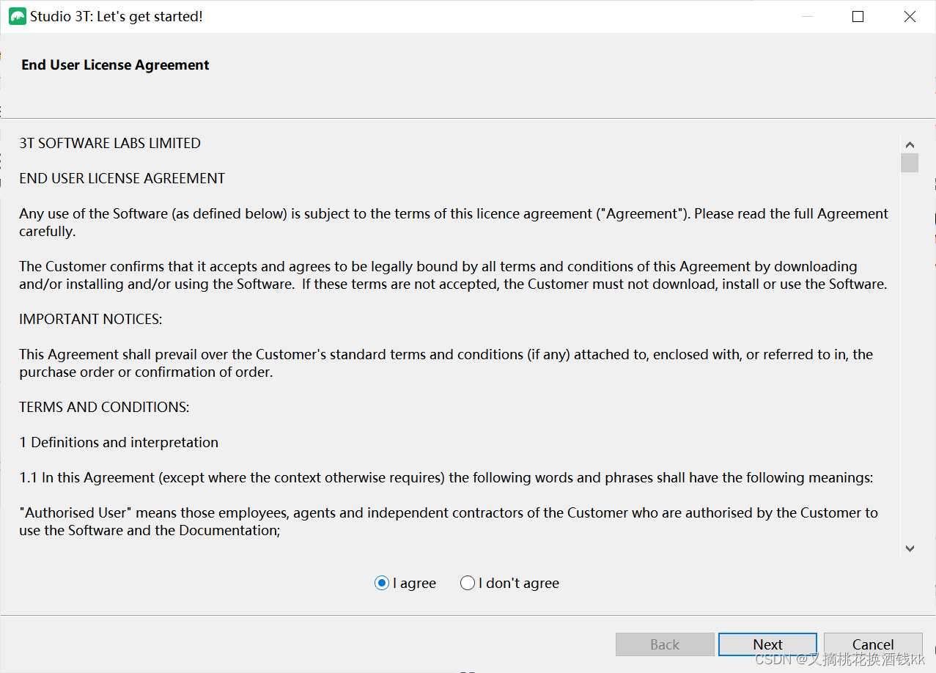The height and width of the screenshot is (673, 936).
Task: Click the Next button
Action: pyautogui.click(x=767, y=644)
